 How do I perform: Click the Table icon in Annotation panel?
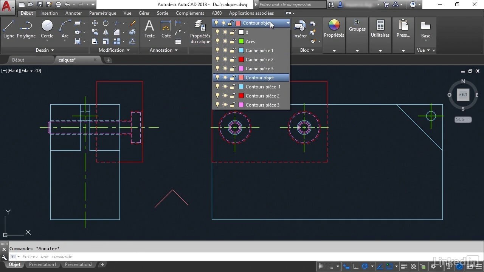[x=178, y=42]
